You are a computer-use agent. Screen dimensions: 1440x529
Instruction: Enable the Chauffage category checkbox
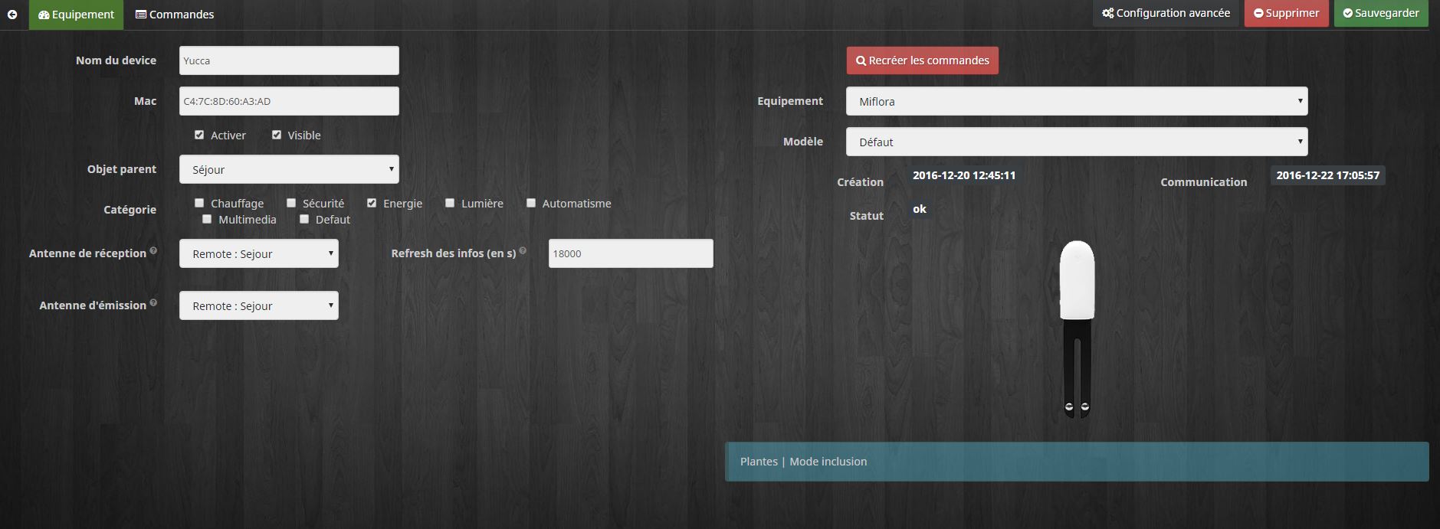coord(199,203)
